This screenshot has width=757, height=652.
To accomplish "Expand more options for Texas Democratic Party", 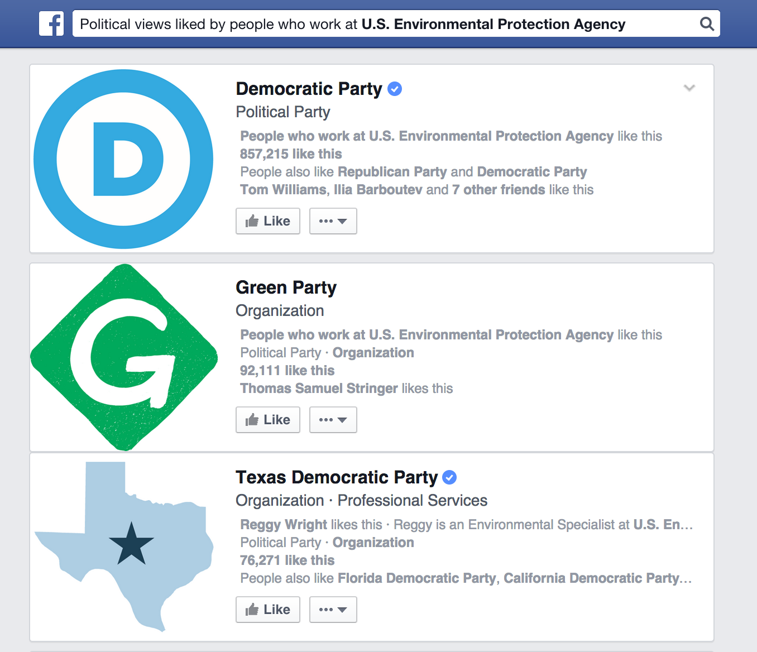I will pos(333,610).
